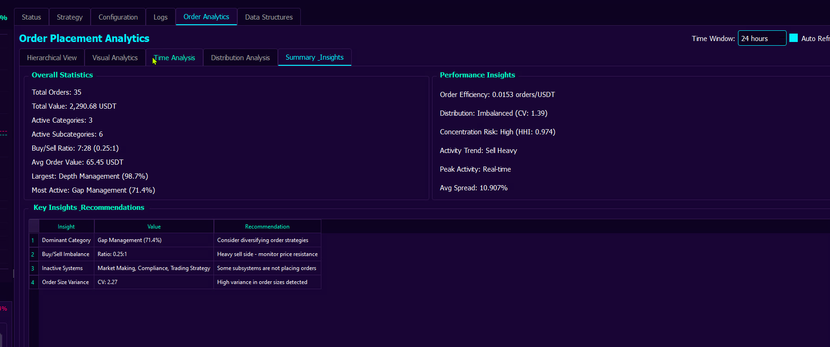
Task: Click the Recommendation column header
Action: (267, 227)
